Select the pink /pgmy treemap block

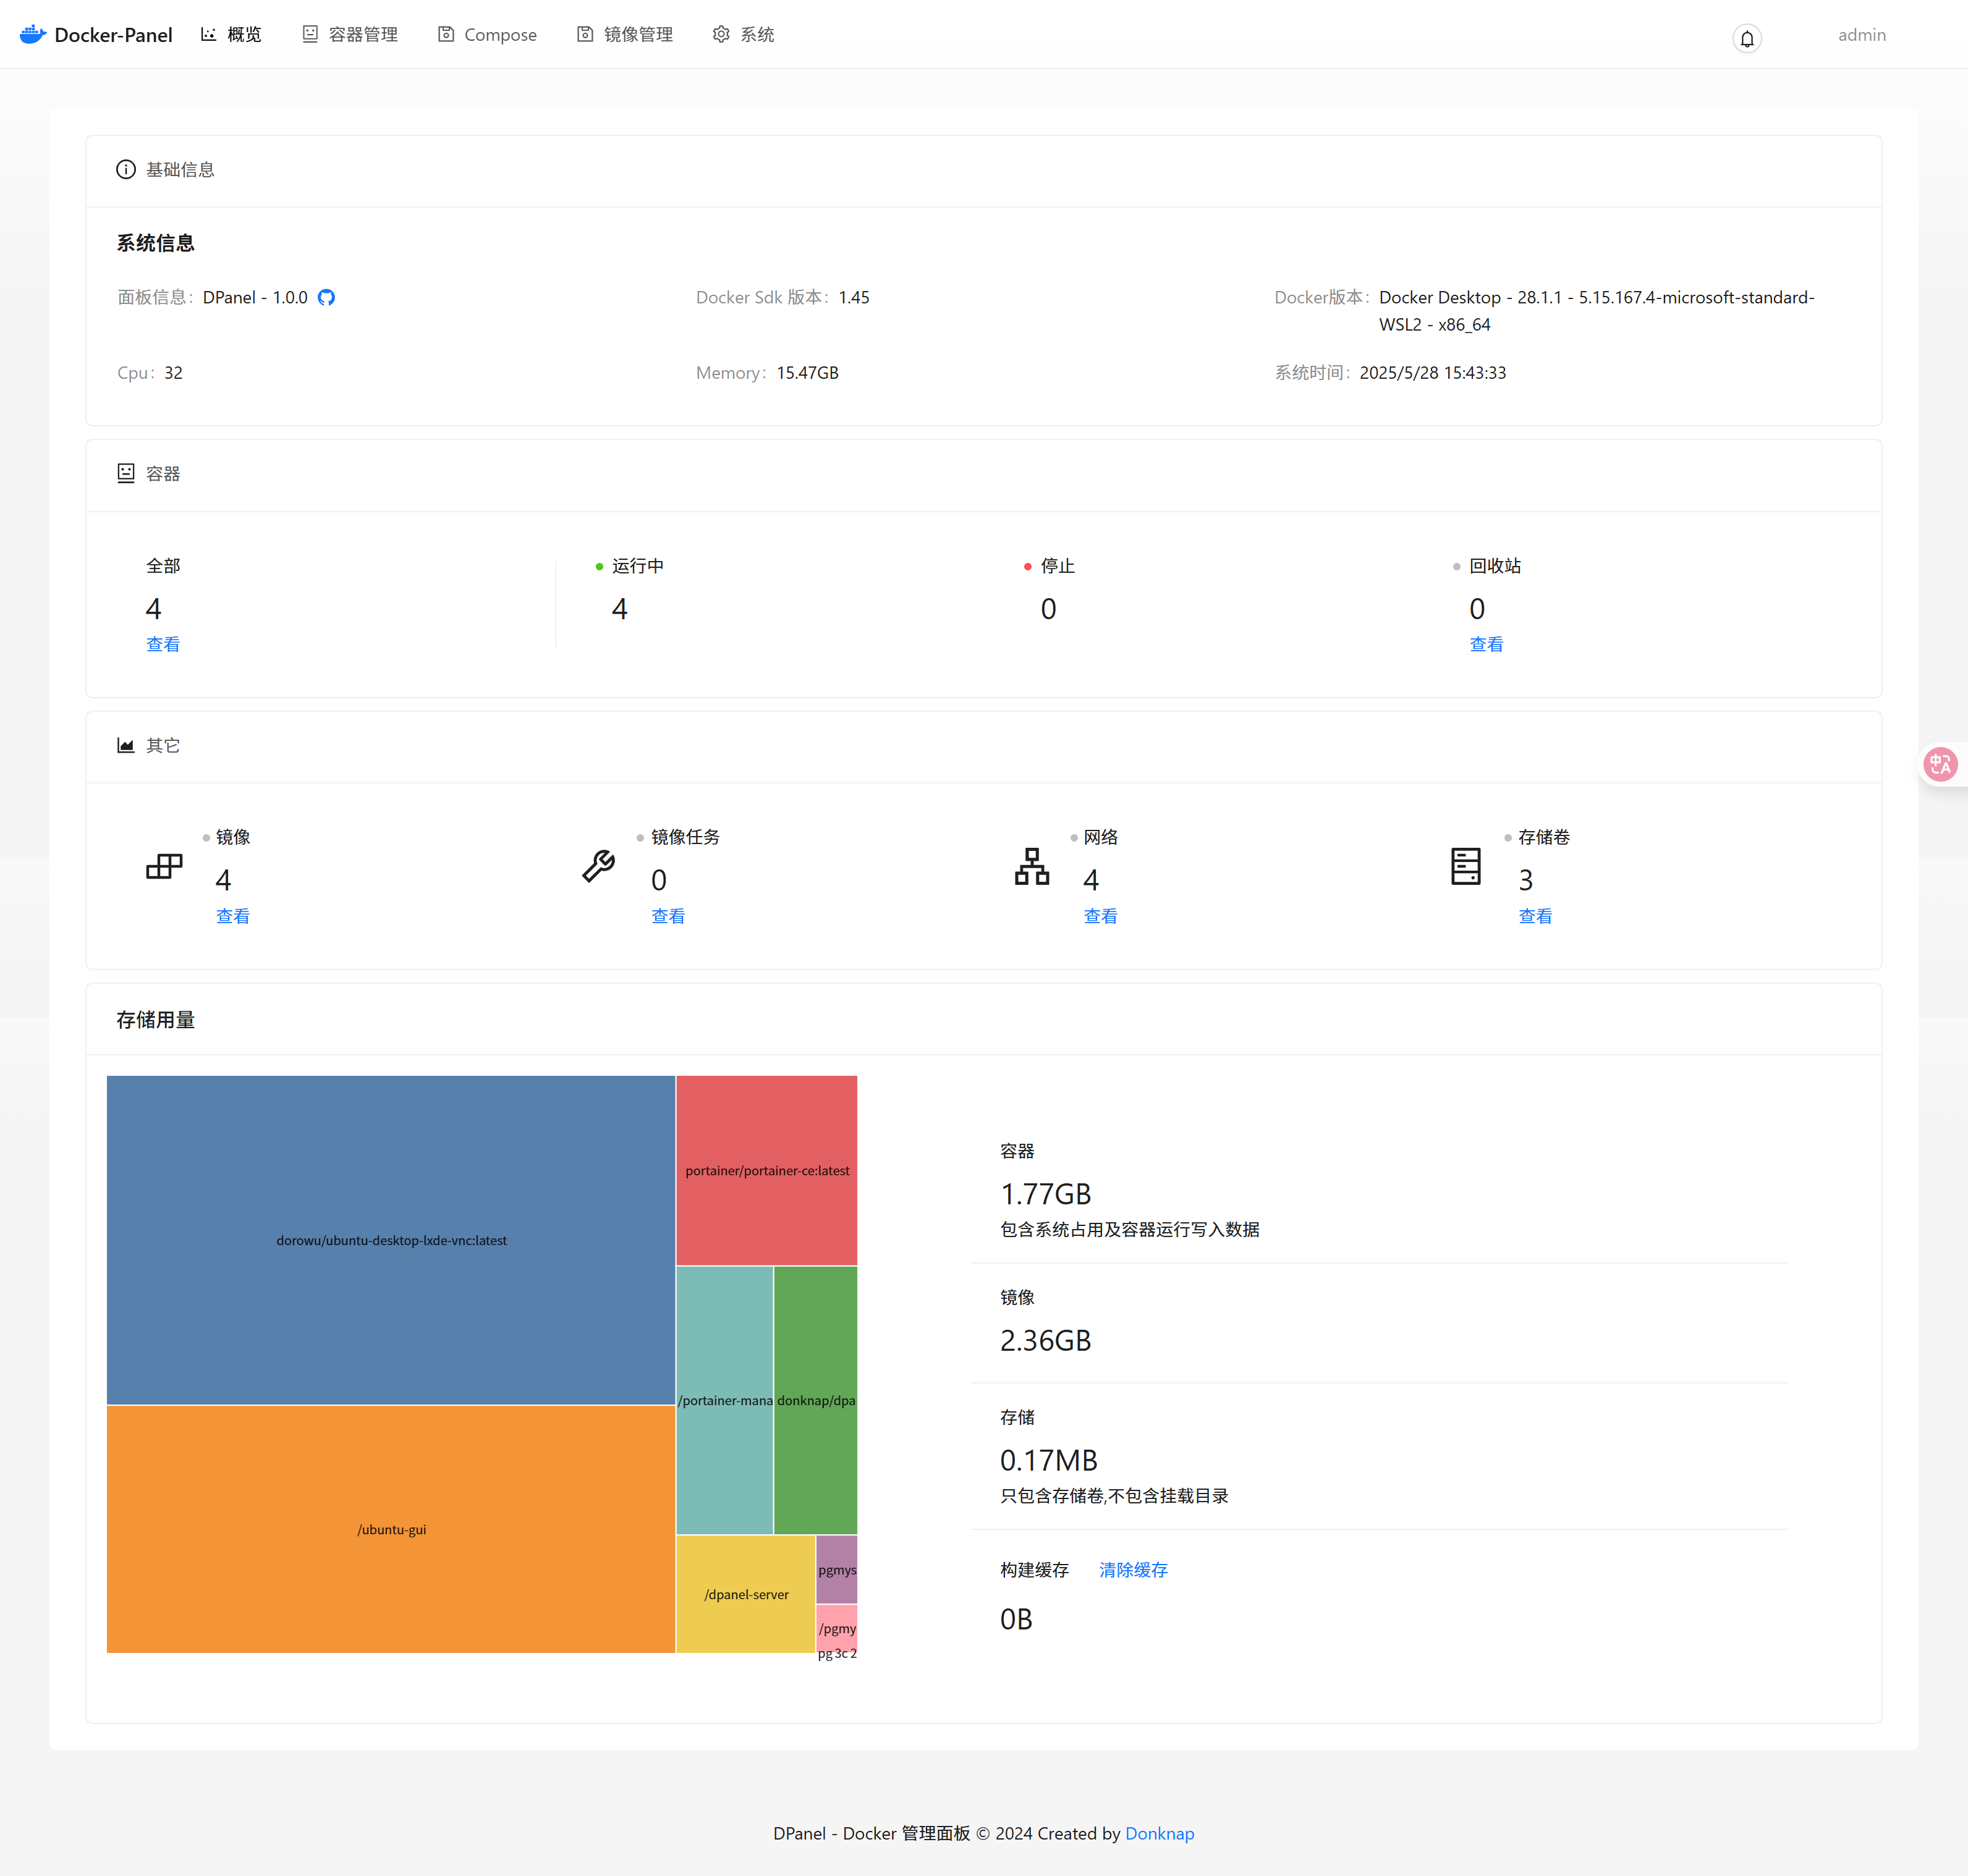tap(838, 1628)
